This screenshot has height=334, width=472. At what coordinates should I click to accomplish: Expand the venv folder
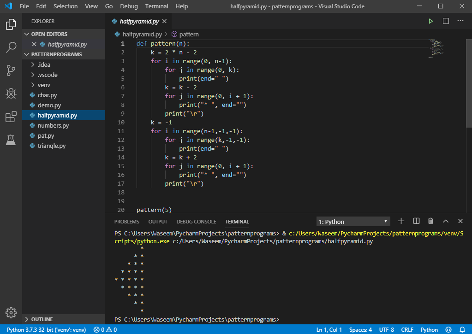[44, 85]
